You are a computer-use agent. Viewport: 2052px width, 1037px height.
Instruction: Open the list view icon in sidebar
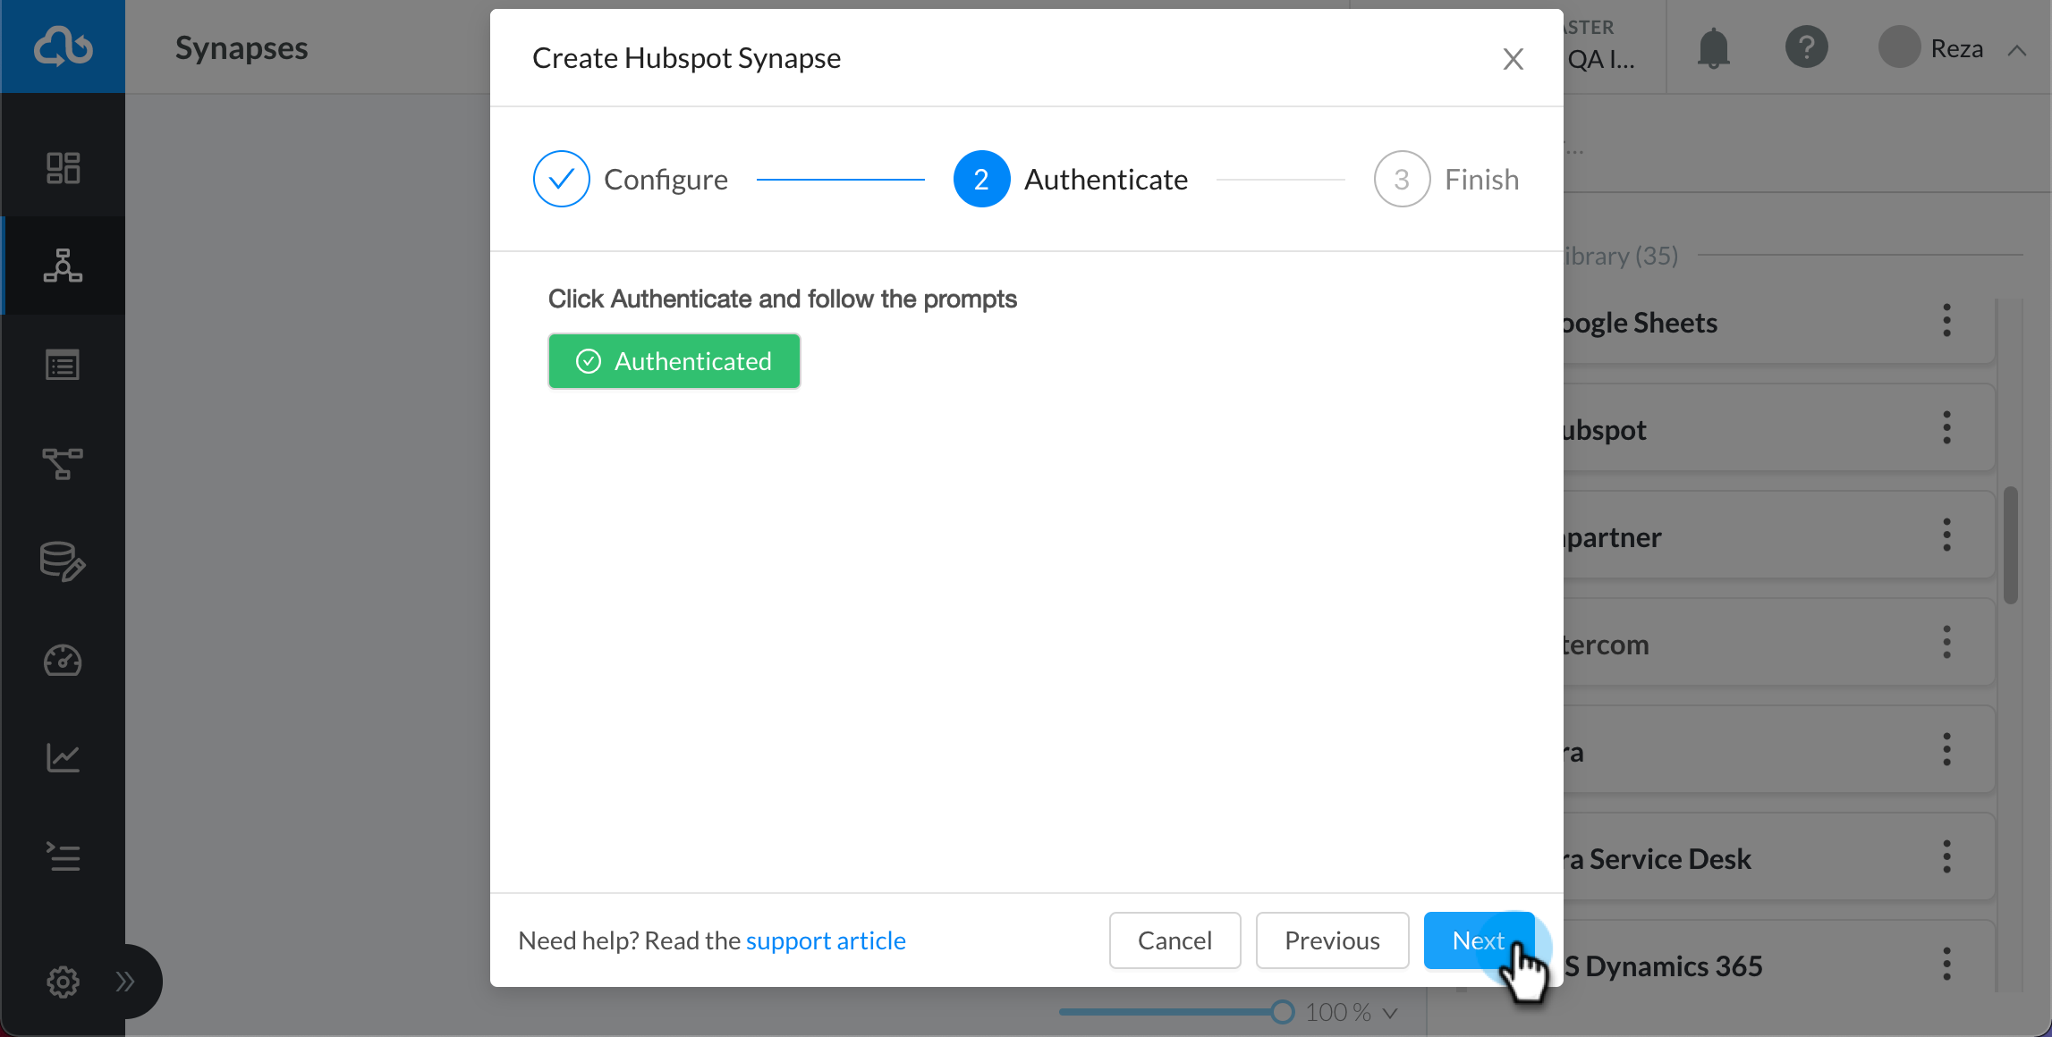(x=63, y=365)
